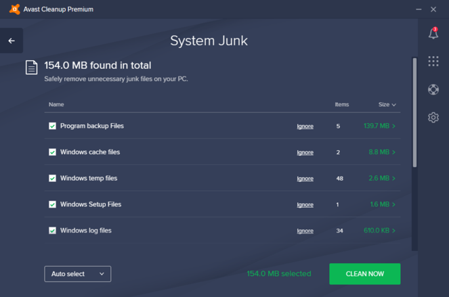Click the document icon beside total found
Image resolution: width=449 pixels, height=297 pixels.
[31, 67]
